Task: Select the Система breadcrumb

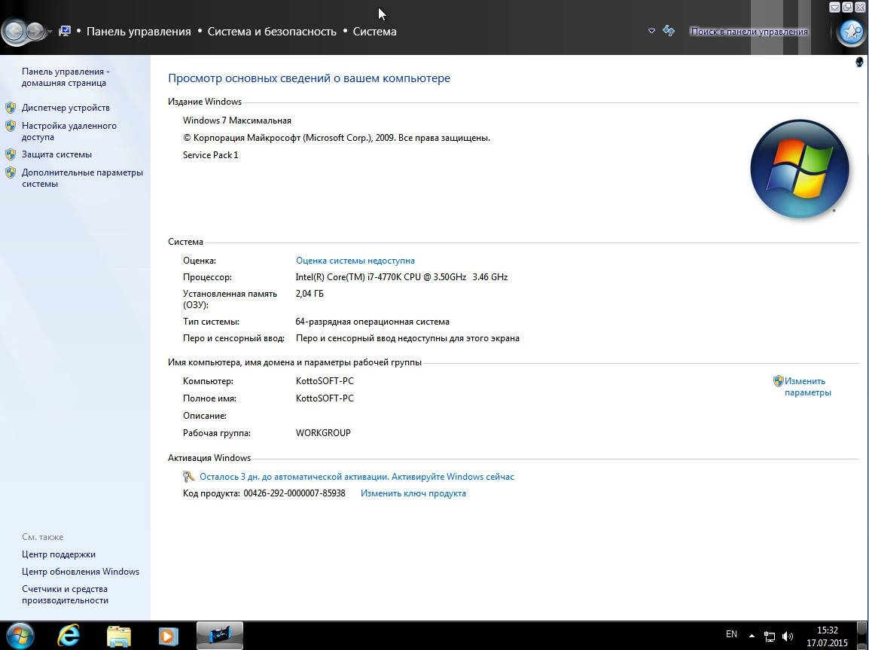Action: pos(375,32)
